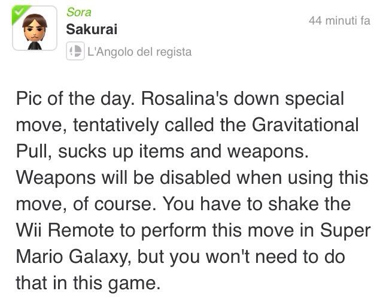Click 'Weapons will be disabled' sentence start
The image size is (383, 303).
pos(123,178)
